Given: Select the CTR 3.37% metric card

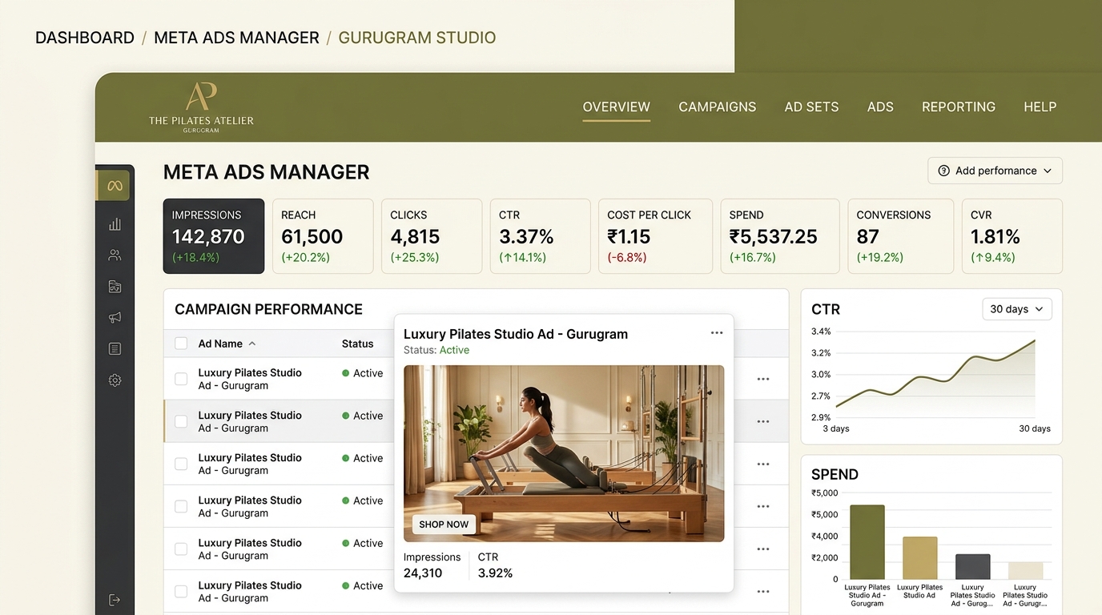Looking at the screenshot, I should click(x=540, y=236).
